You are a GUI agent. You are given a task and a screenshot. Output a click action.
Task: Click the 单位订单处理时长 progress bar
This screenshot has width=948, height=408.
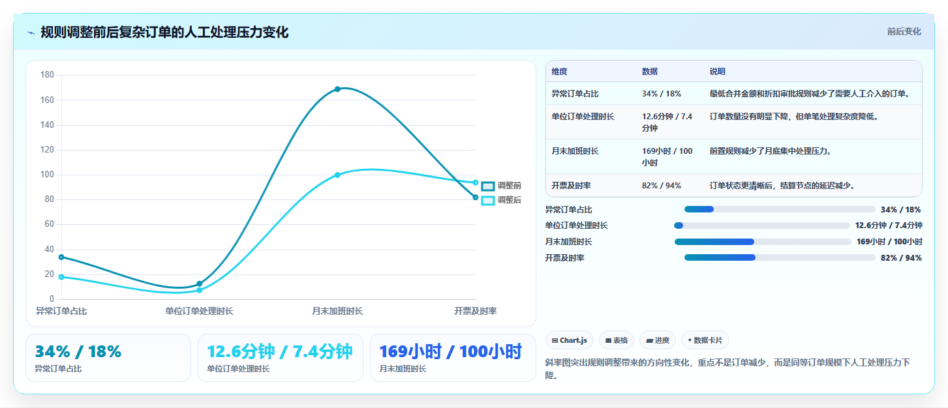tap(762, 226)
